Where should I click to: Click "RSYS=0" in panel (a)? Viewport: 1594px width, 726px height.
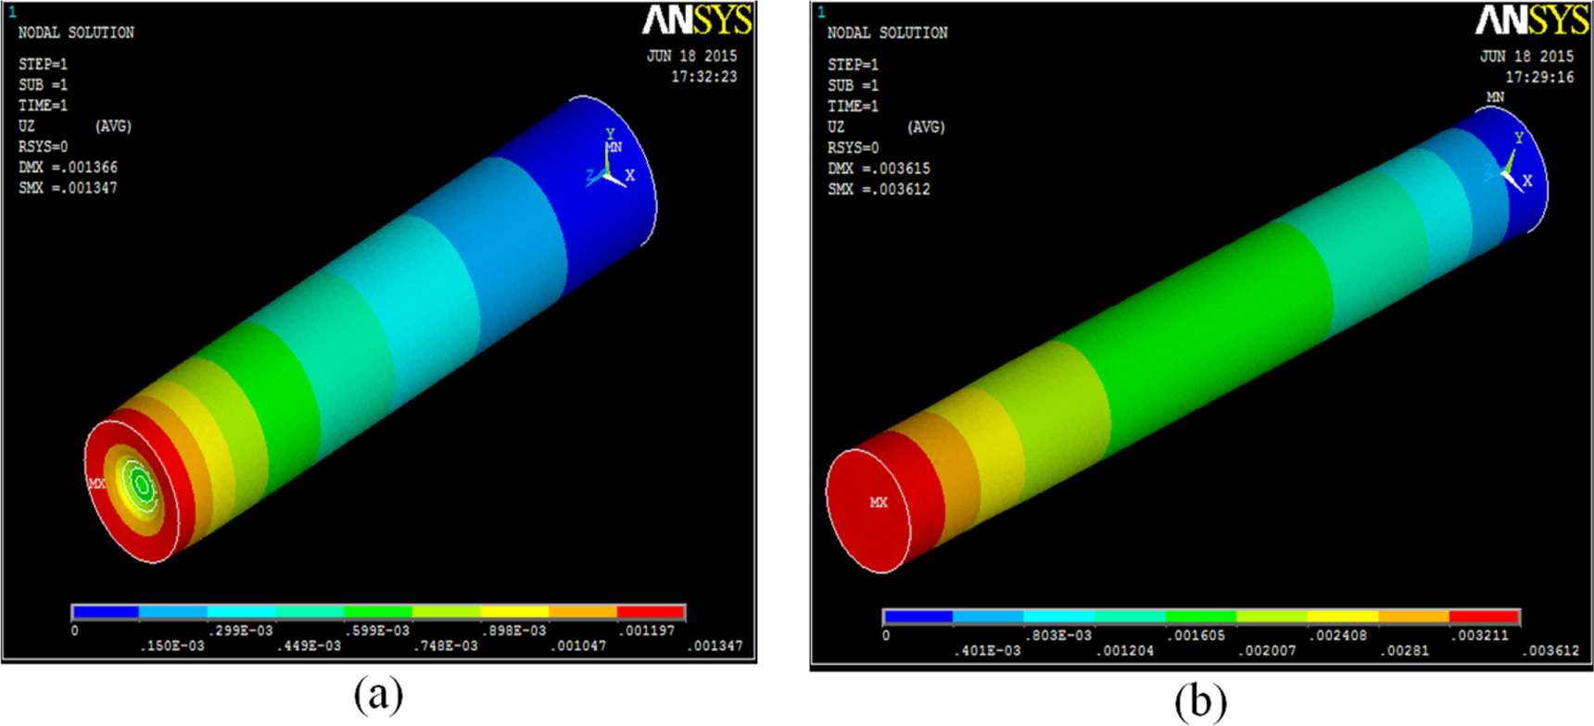coord(43,147)
